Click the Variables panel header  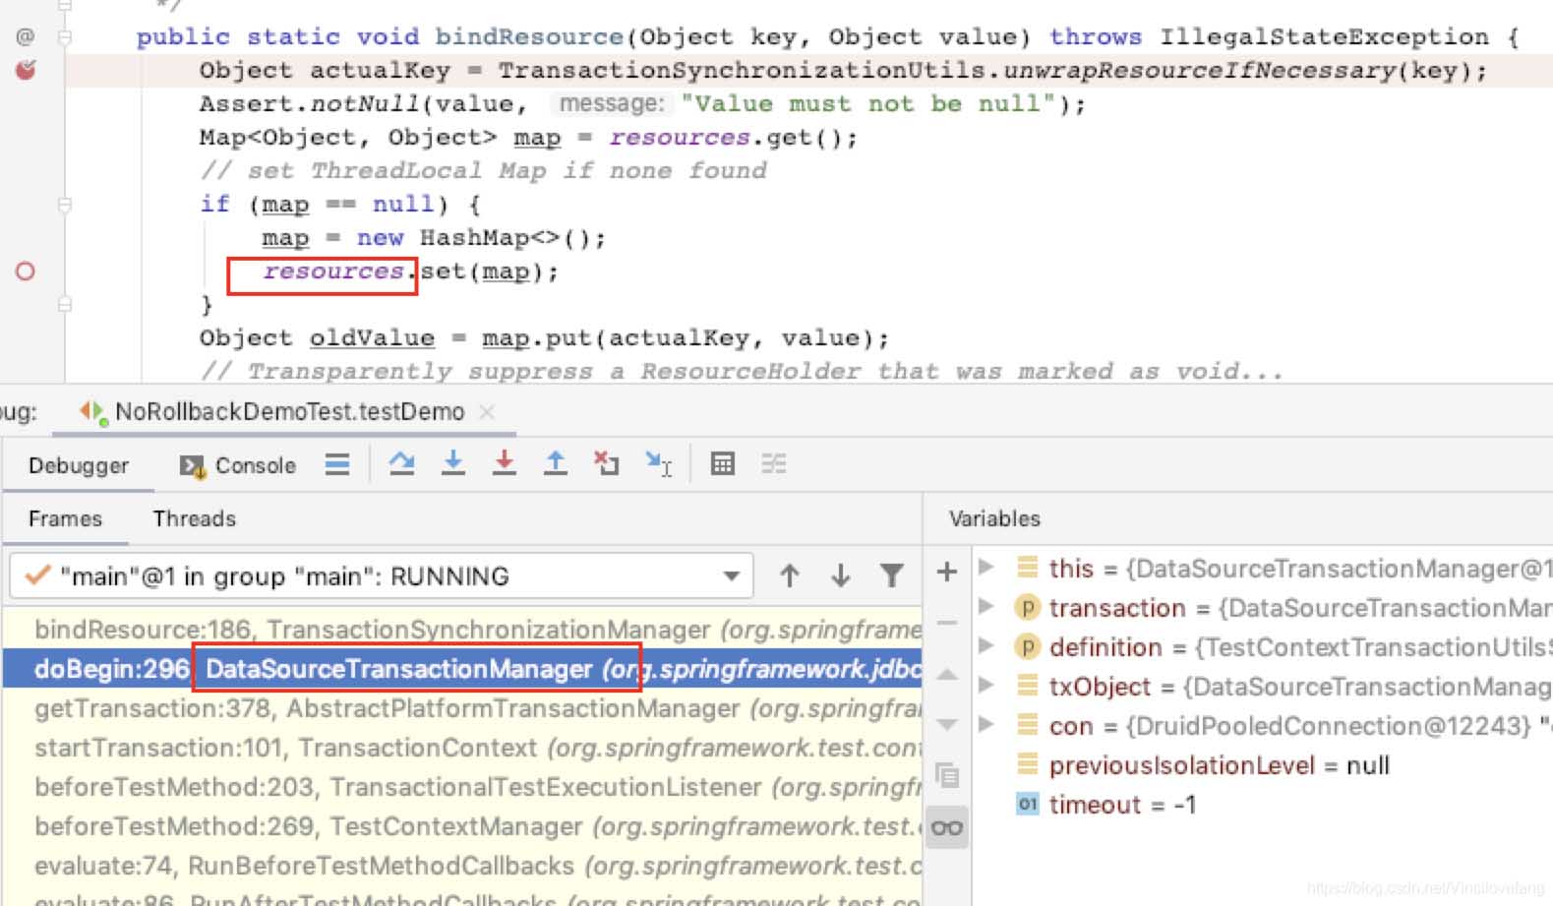pos(994,518)
